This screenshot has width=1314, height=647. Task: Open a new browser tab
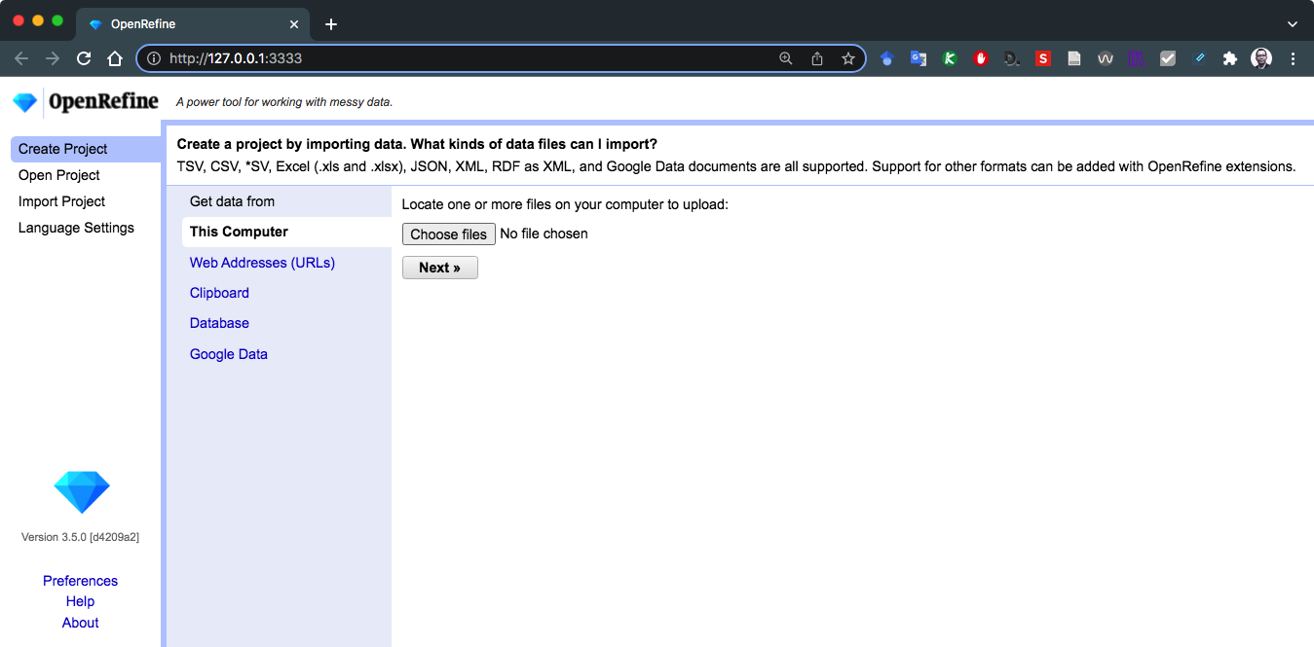[x=331, y=24]
